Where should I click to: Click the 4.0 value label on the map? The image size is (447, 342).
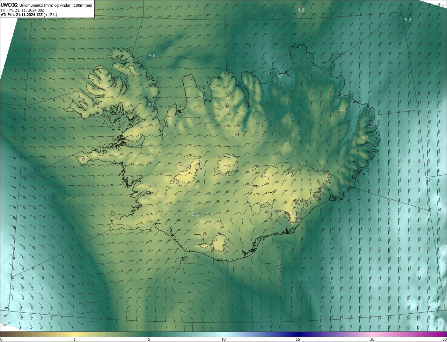pos(301,10)
